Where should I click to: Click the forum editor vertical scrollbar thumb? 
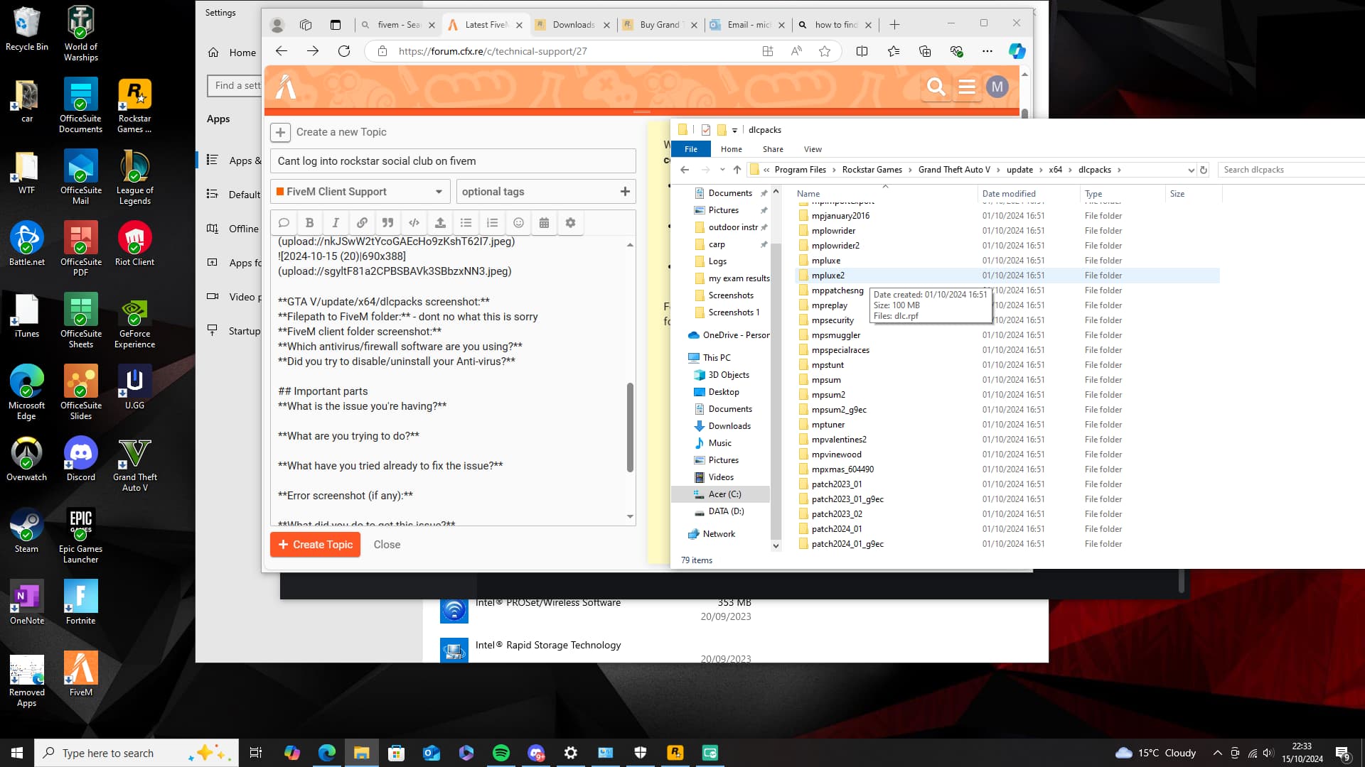(x=630, y=428)
